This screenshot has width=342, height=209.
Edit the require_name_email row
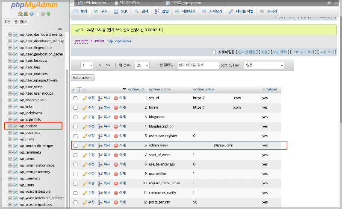(x=88, y=183)
